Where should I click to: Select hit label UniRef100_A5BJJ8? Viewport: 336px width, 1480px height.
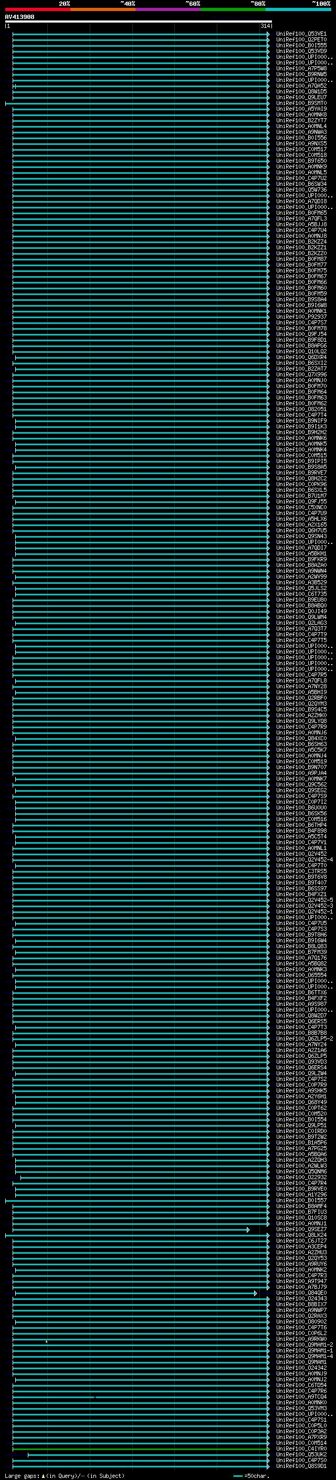pos(301,224)
